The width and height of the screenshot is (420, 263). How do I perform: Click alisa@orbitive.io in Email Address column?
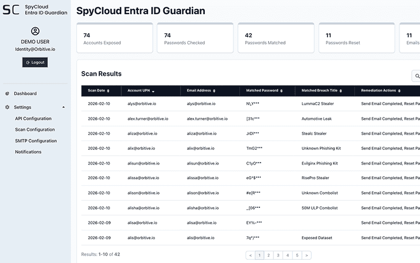[202, 222]
